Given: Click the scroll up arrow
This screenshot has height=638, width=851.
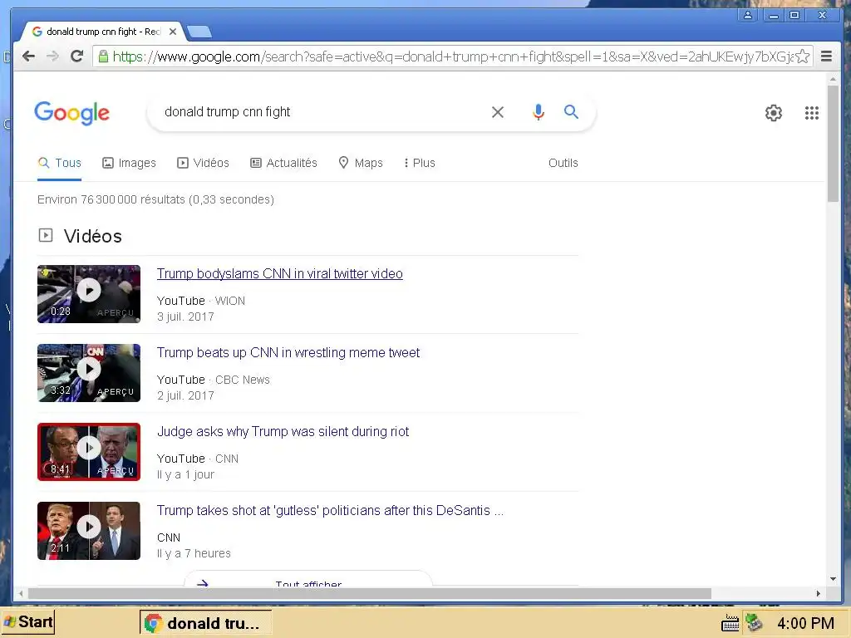Looking at the screenshot, I should (833, 80).
